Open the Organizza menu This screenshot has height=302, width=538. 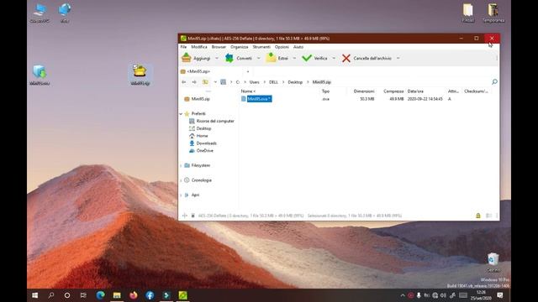tap(239, 47)
